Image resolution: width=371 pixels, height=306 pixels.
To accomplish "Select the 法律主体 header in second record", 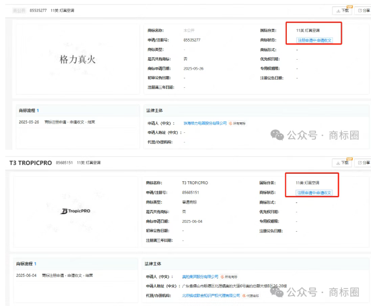I will (155, 263).
